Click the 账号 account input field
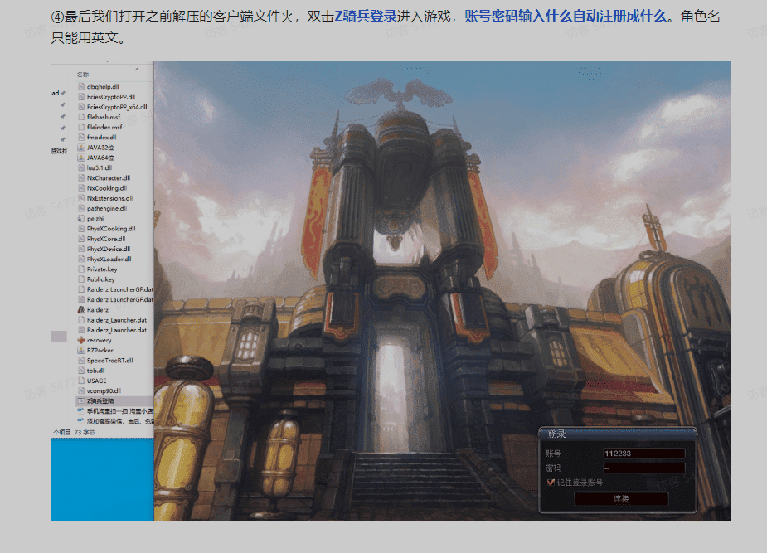 (644, 454)
